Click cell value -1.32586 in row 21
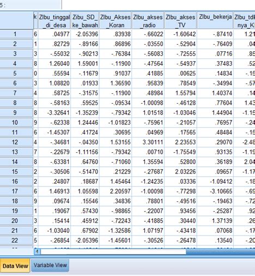The height and width of the screenshot is (276, 255). tap(116, 231)
